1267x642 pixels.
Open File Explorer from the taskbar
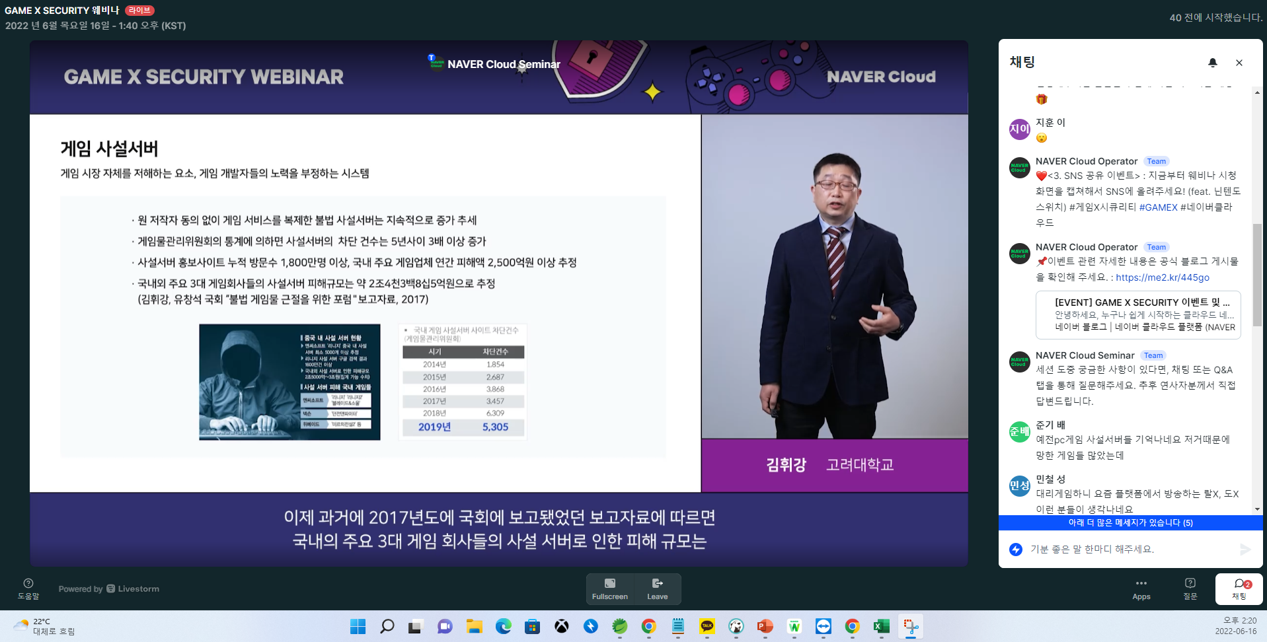pyautogui.click(x=474, y=626)
